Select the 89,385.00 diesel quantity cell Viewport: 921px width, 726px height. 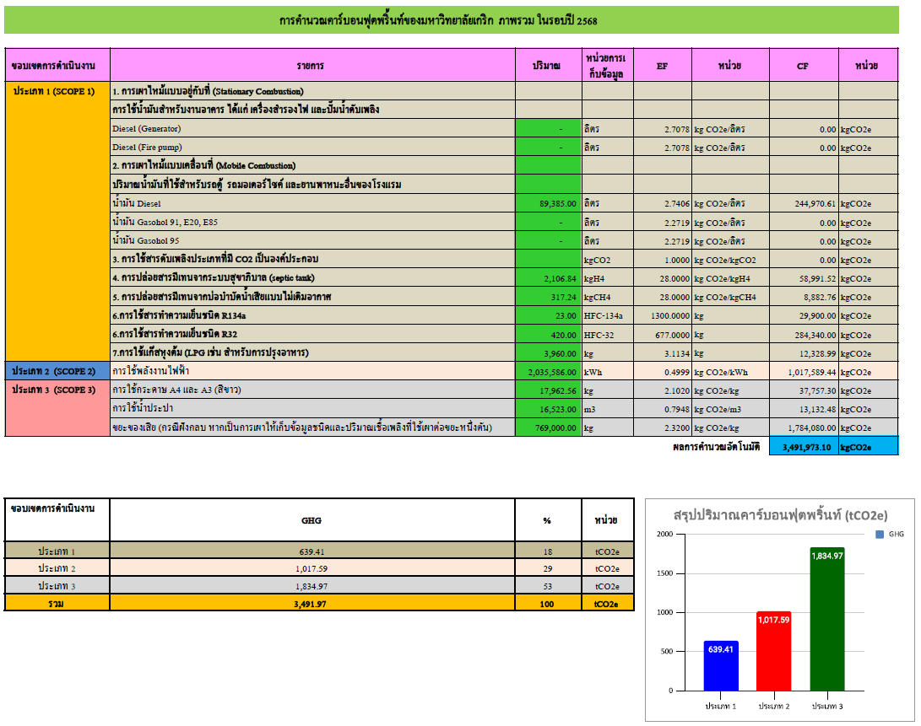(x=548, y=203)
